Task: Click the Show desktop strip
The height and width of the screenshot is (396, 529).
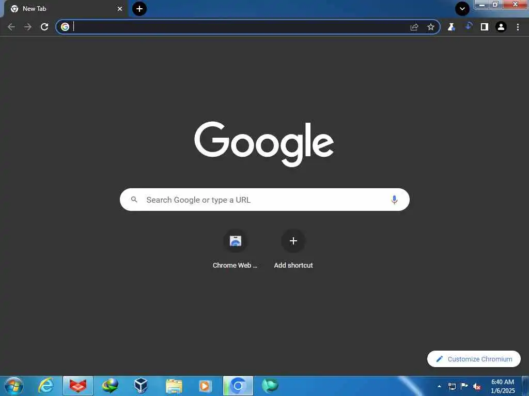Action: click(525, 386)
